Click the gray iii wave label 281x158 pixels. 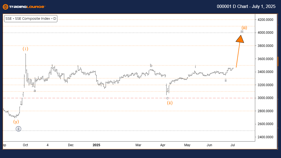tap(242, 31)
